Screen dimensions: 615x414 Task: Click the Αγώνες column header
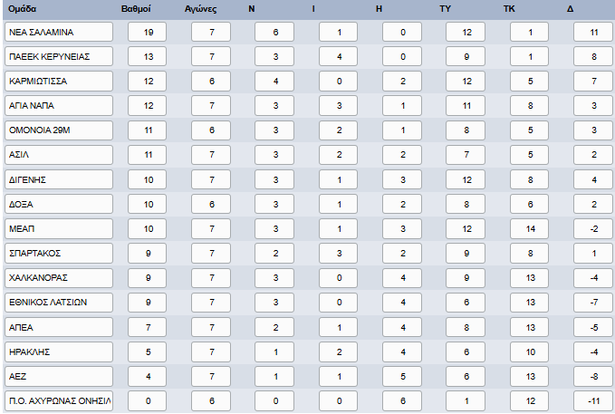tap(211, 8)
